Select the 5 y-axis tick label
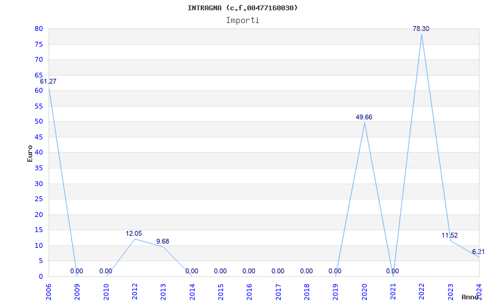 pyautogui.click(x=41, y=261)
